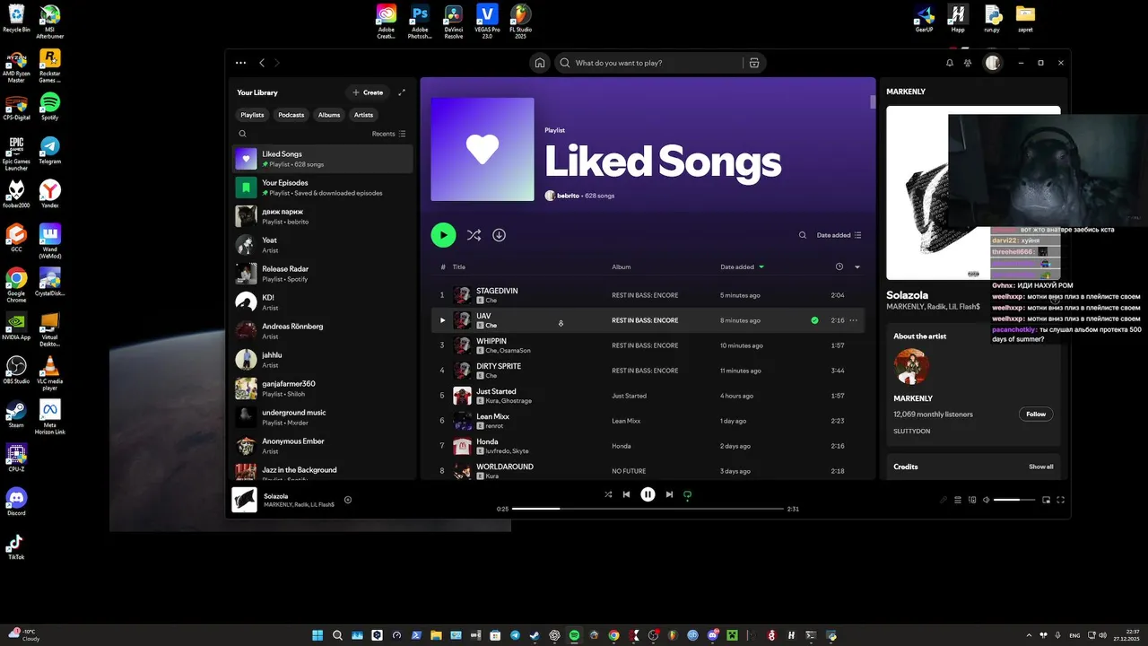The image size is (1148, 646).
Task: Launch FL Studio 2025 desktop shortcut
Action: click(520, 22)
